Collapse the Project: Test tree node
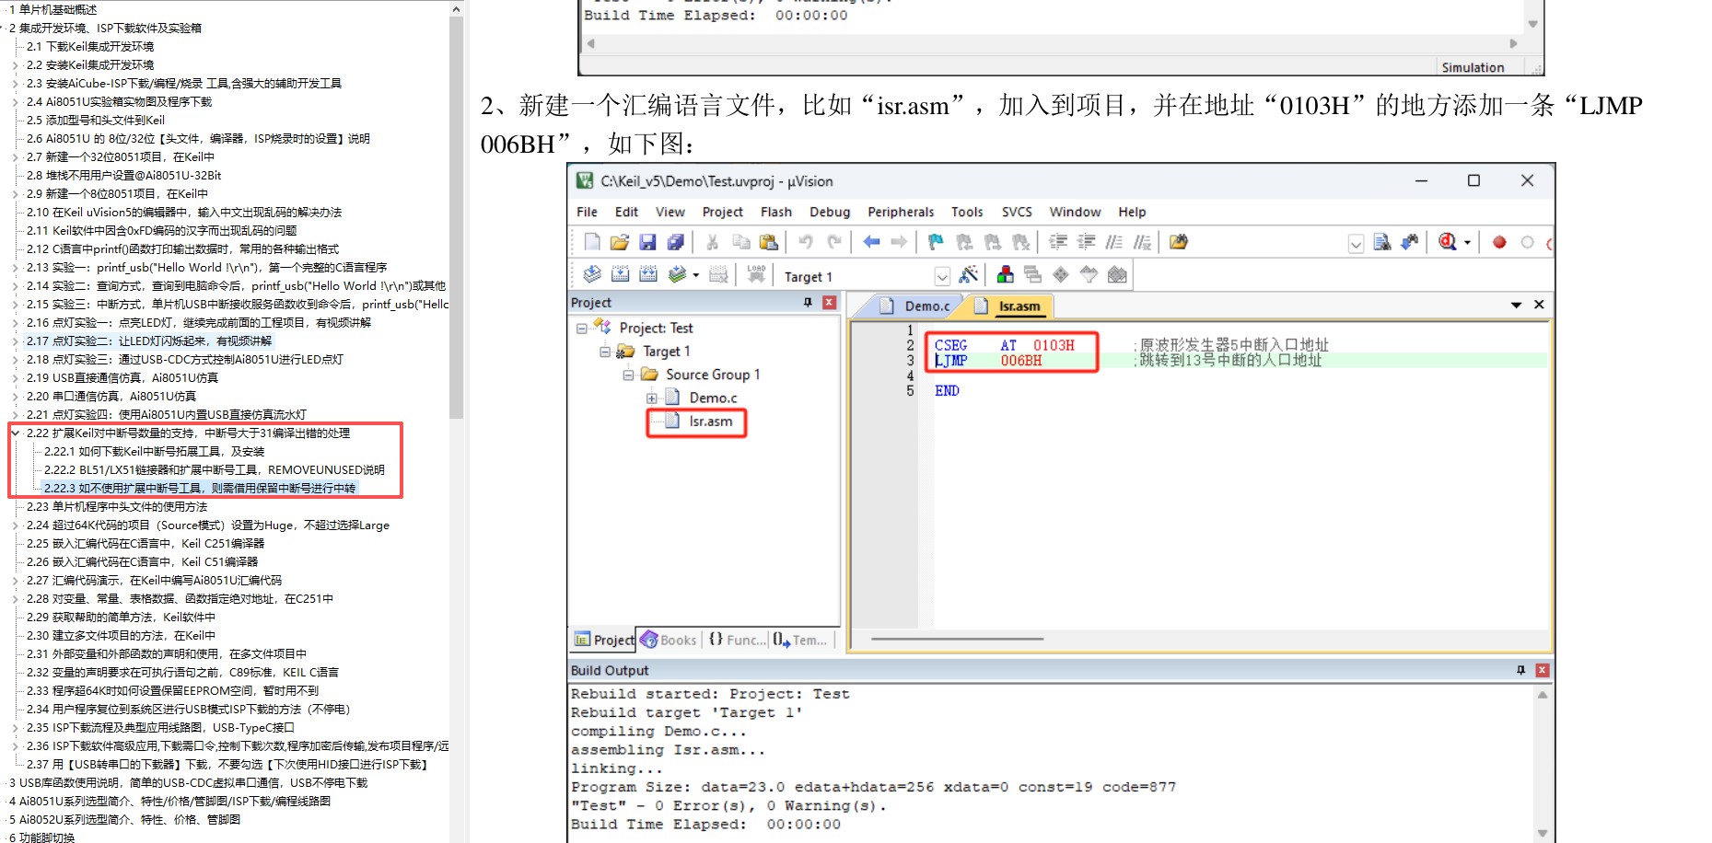The image size is (1712, 843). [x=581, y=328]
